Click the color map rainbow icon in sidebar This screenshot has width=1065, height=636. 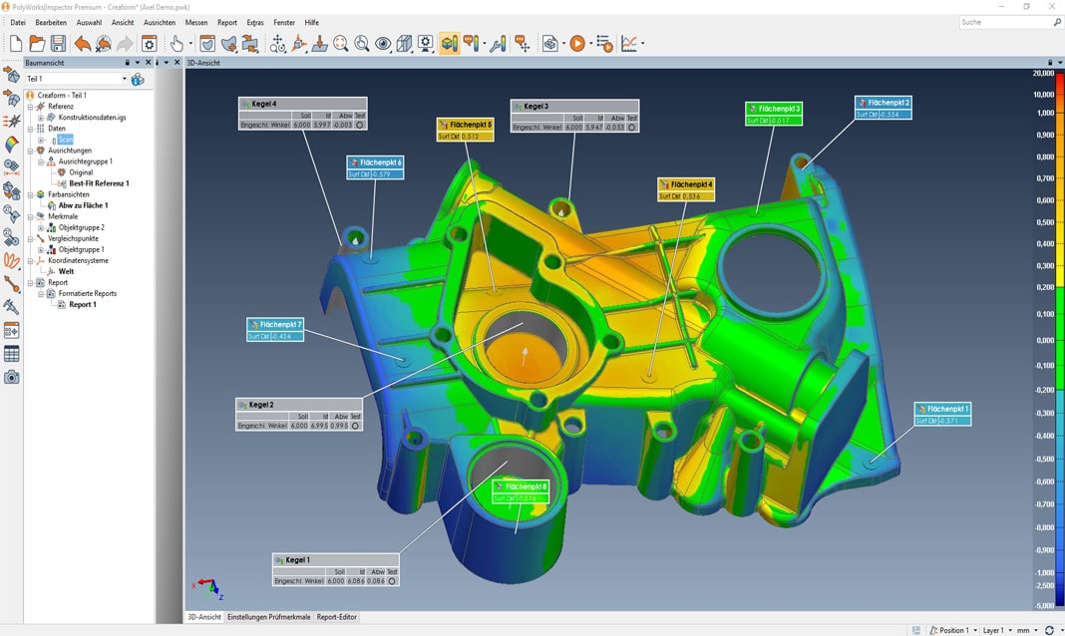[x=12, y=144]
